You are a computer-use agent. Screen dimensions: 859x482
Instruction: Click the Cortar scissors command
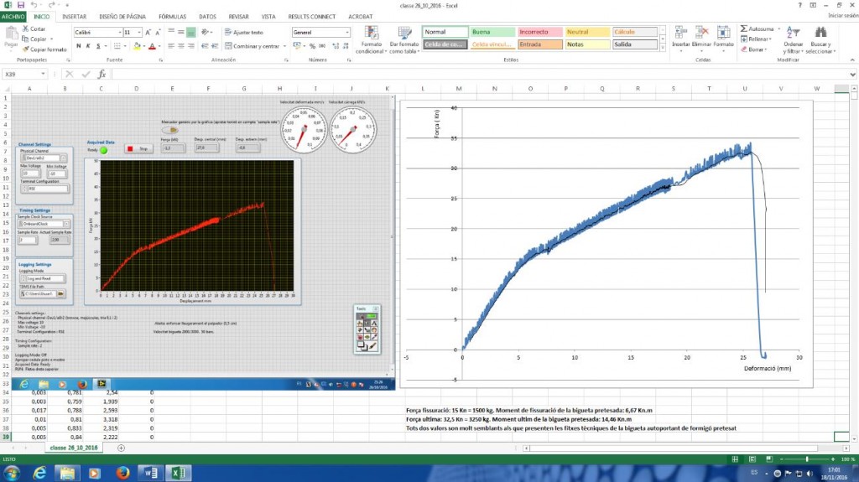point(34,29)
